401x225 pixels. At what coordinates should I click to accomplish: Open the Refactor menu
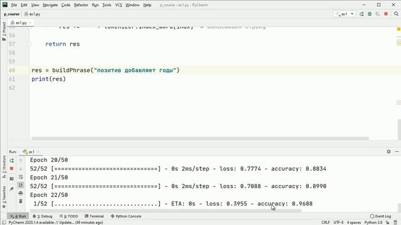click(x=81, y=5)
